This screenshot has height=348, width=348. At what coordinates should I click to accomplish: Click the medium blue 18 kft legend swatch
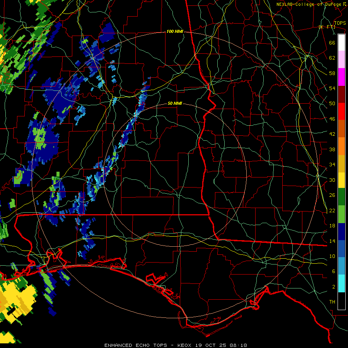click(x=341, y=249)
